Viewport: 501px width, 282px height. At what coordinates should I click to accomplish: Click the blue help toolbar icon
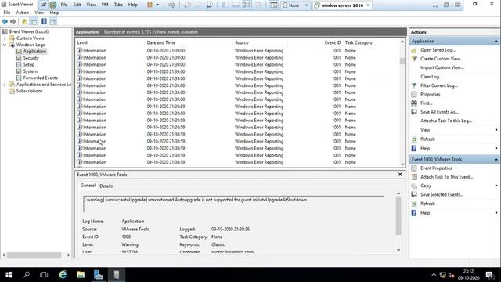[x=44, y=21]
